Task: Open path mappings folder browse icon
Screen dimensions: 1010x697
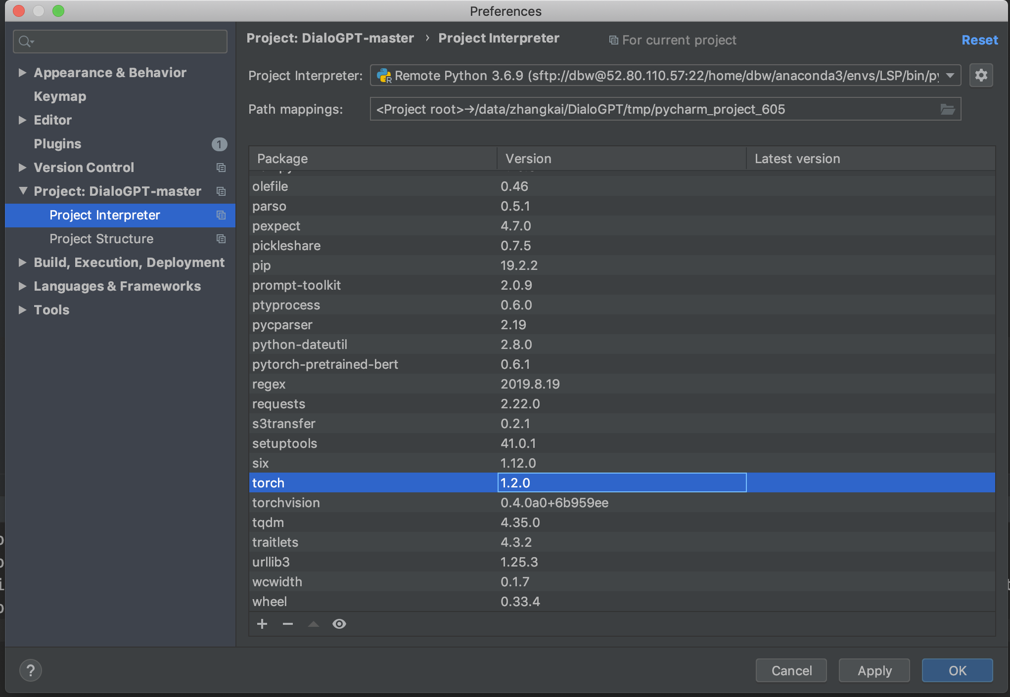Action: pyautogui.click(x=947, y=109)
